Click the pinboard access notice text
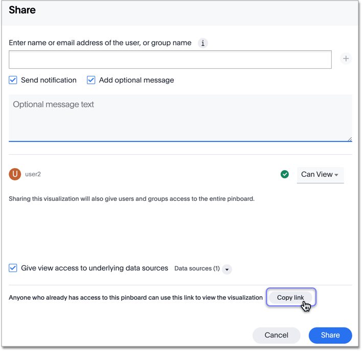362x351 pixels. coord(131,198)
